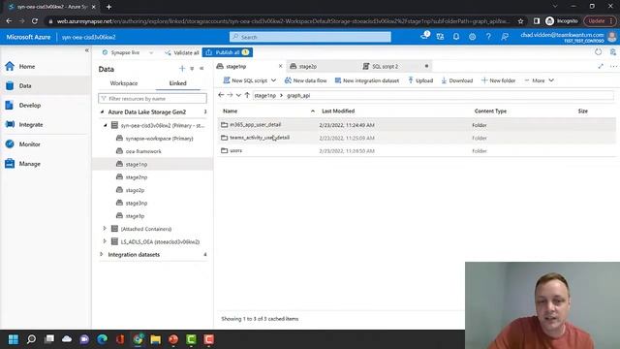This screenshot has width=620, height=349.
Task: Open File Explorer from taskbar
Action: click(x=155, y=339)
